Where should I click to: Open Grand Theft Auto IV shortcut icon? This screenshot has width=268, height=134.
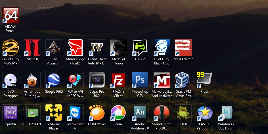[97, 47]
